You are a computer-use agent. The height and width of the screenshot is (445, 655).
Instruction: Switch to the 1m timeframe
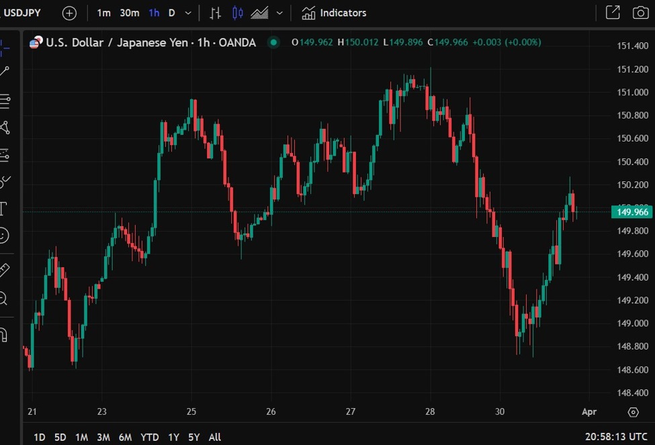click(103, 13)
